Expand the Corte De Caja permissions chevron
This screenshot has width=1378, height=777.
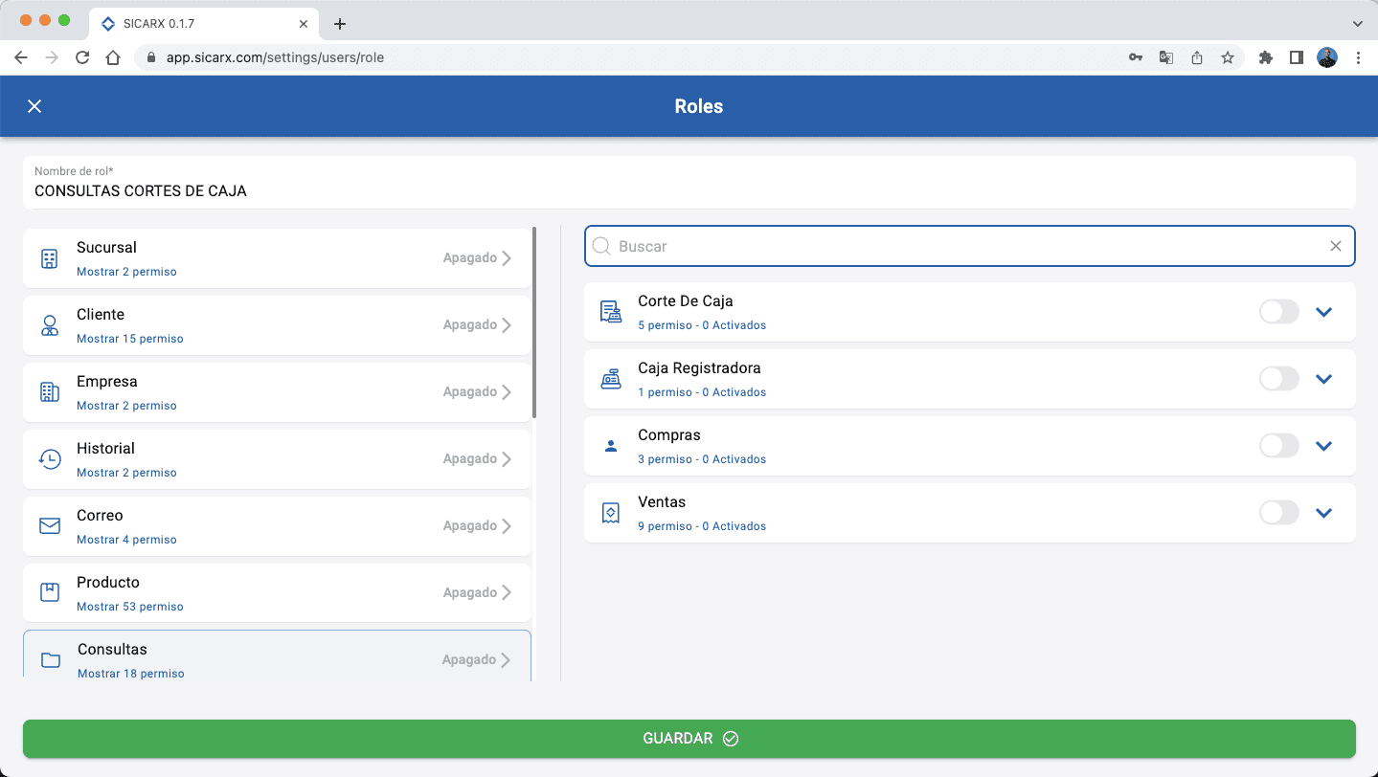point(1323,312)
